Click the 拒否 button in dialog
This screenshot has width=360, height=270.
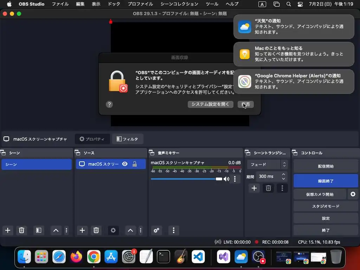pyautogui.click(x=246, y=104)
